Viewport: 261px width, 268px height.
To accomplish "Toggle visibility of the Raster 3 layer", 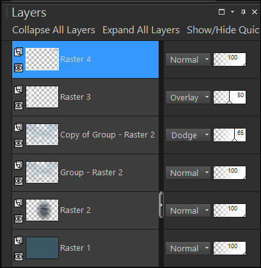I will [19, 106].
